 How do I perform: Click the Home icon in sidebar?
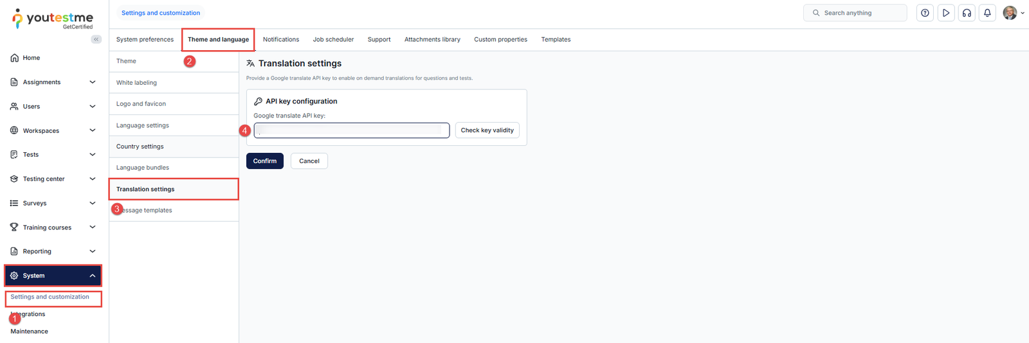click(x=14, y=58)
